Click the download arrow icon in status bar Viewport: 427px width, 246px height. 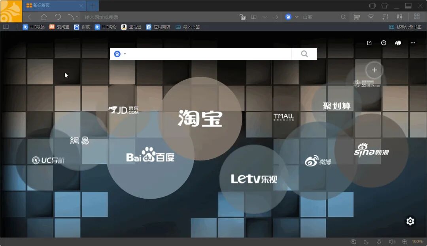379,242
